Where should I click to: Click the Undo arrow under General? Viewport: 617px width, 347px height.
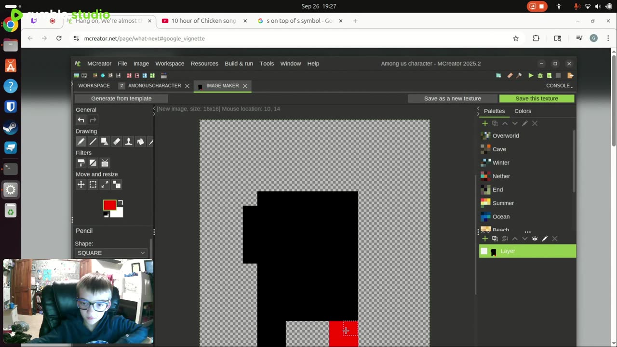pyautogui.click(x=81, y=120)
